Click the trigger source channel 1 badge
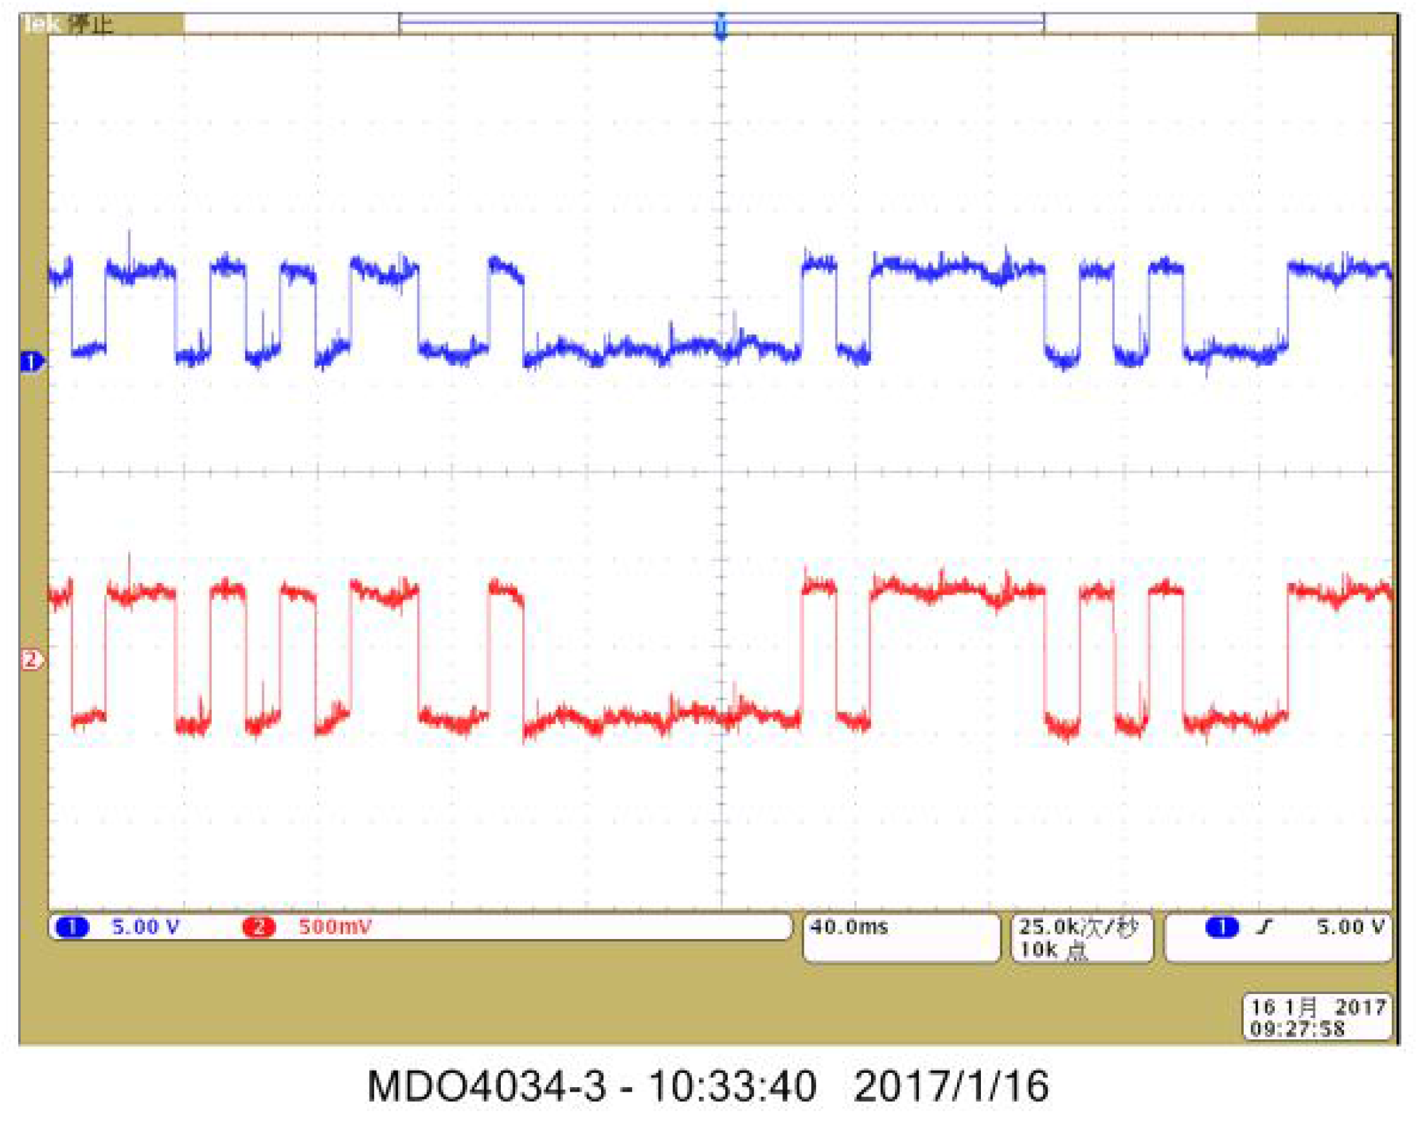1419x1137 pixels. coord(1222,927)
